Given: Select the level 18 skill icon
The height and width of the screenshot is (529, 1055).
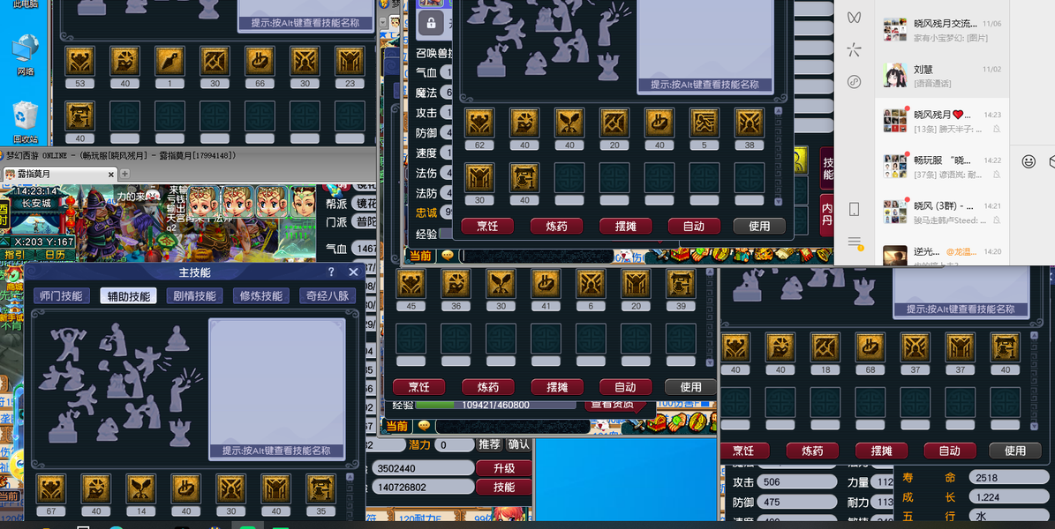Looking at the screenshot, I should (x=825, y=347).
